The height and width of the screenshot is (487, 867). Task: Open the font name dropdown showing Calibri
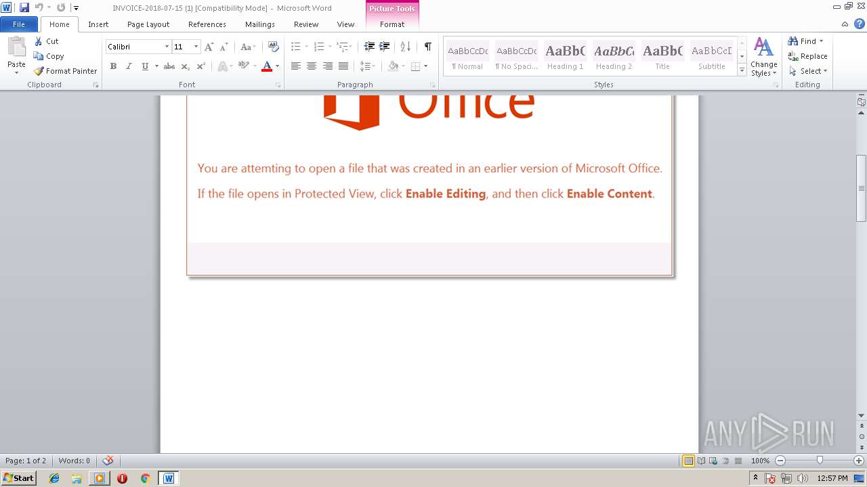[167, 47]
